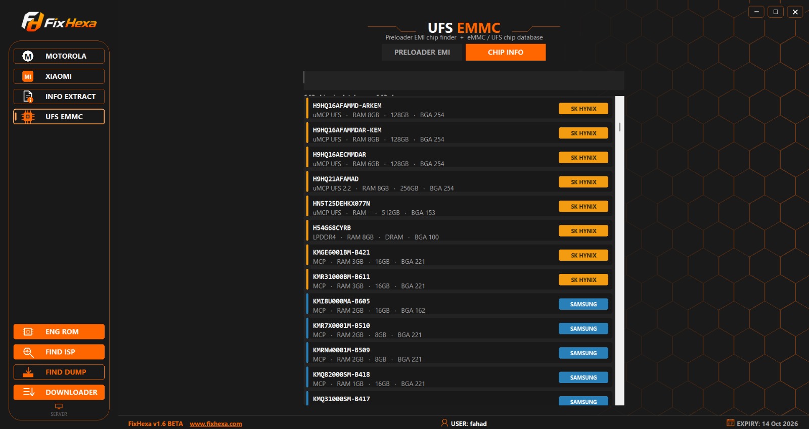Select chip H9HQ16AFAMMDAR-KEM
Viewport: 809px width, 429px height.
pos(459,133)
